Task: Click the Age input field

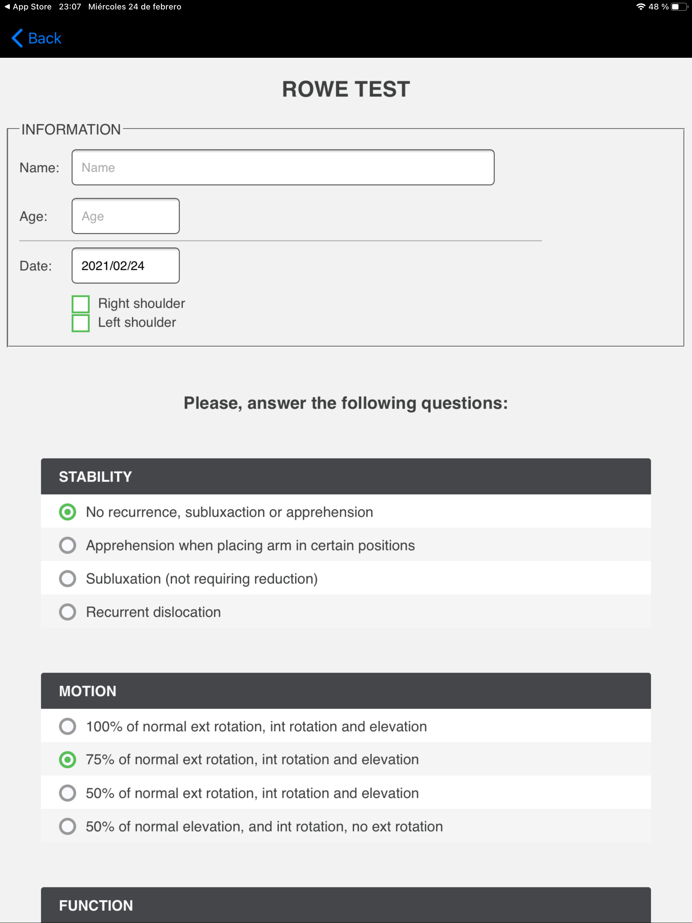Action: point(125,216)
